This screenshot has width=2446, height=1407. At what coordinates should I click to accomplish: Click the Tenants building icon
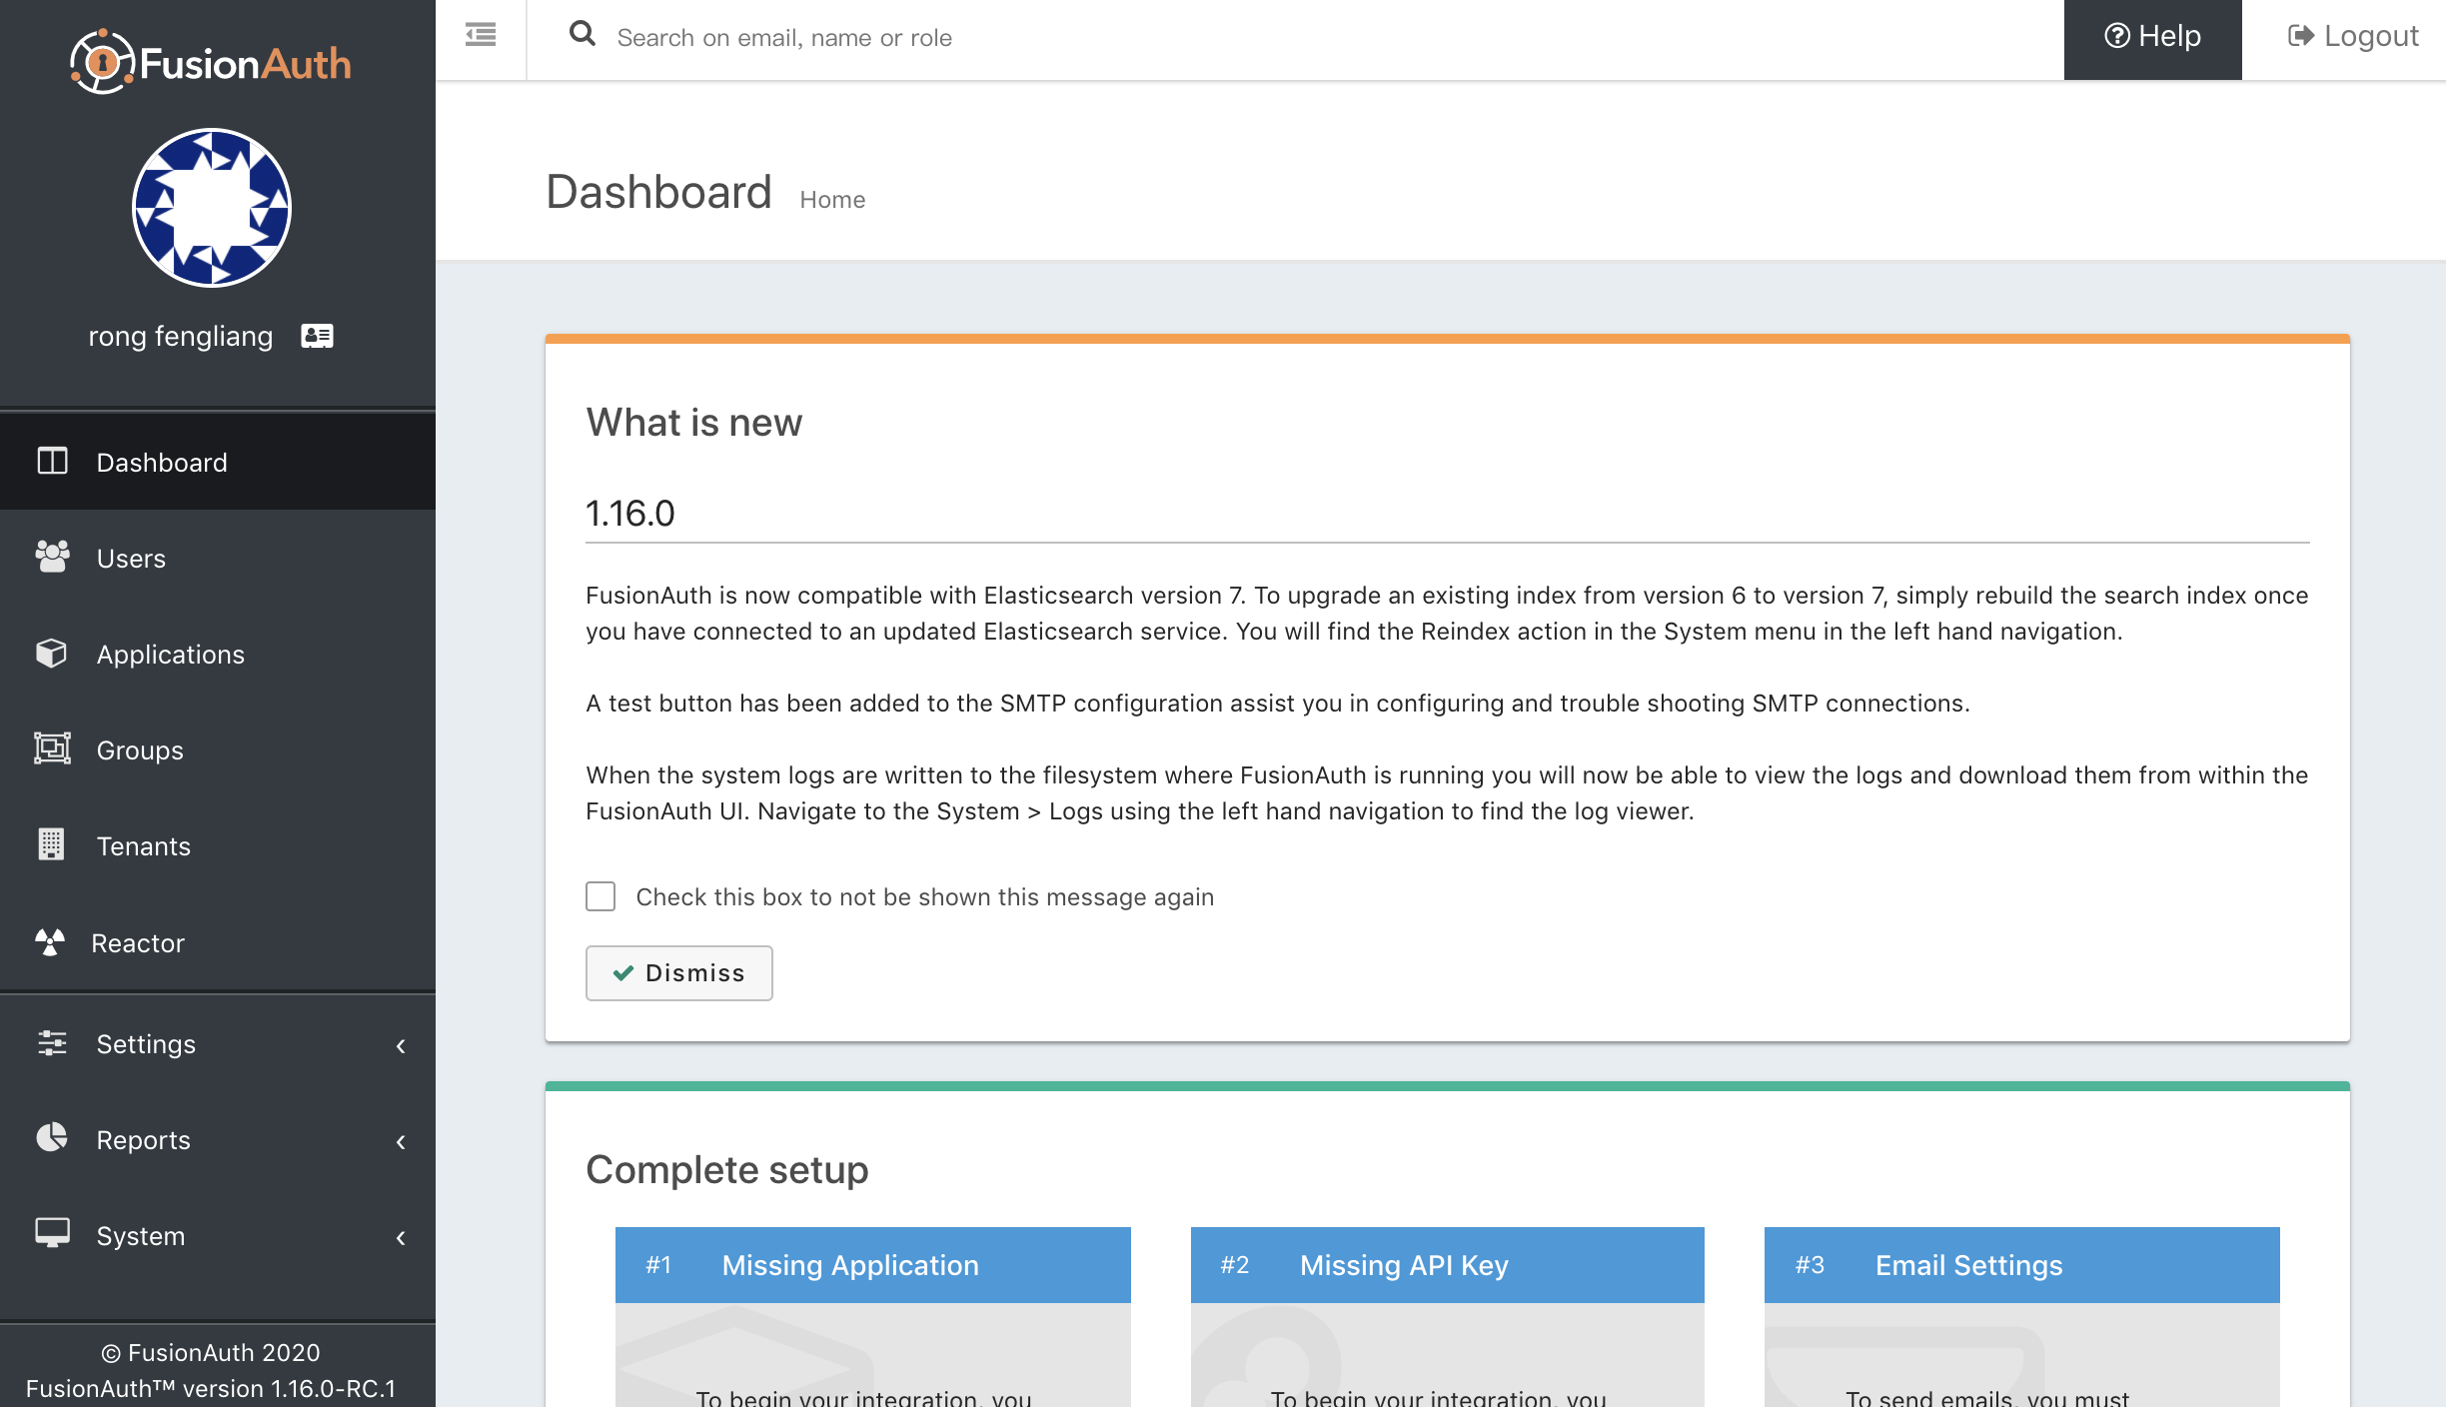click(51, 844)
